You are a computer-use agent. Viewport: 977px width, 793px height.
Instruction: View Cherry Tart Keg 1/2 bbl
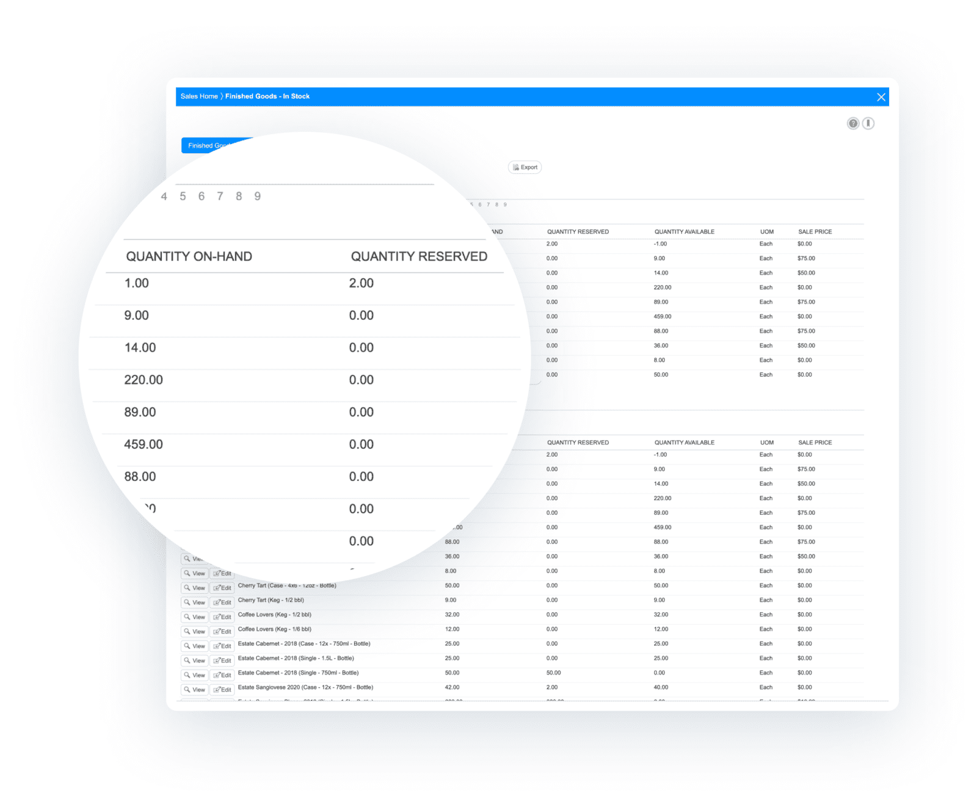pos(195,603)
